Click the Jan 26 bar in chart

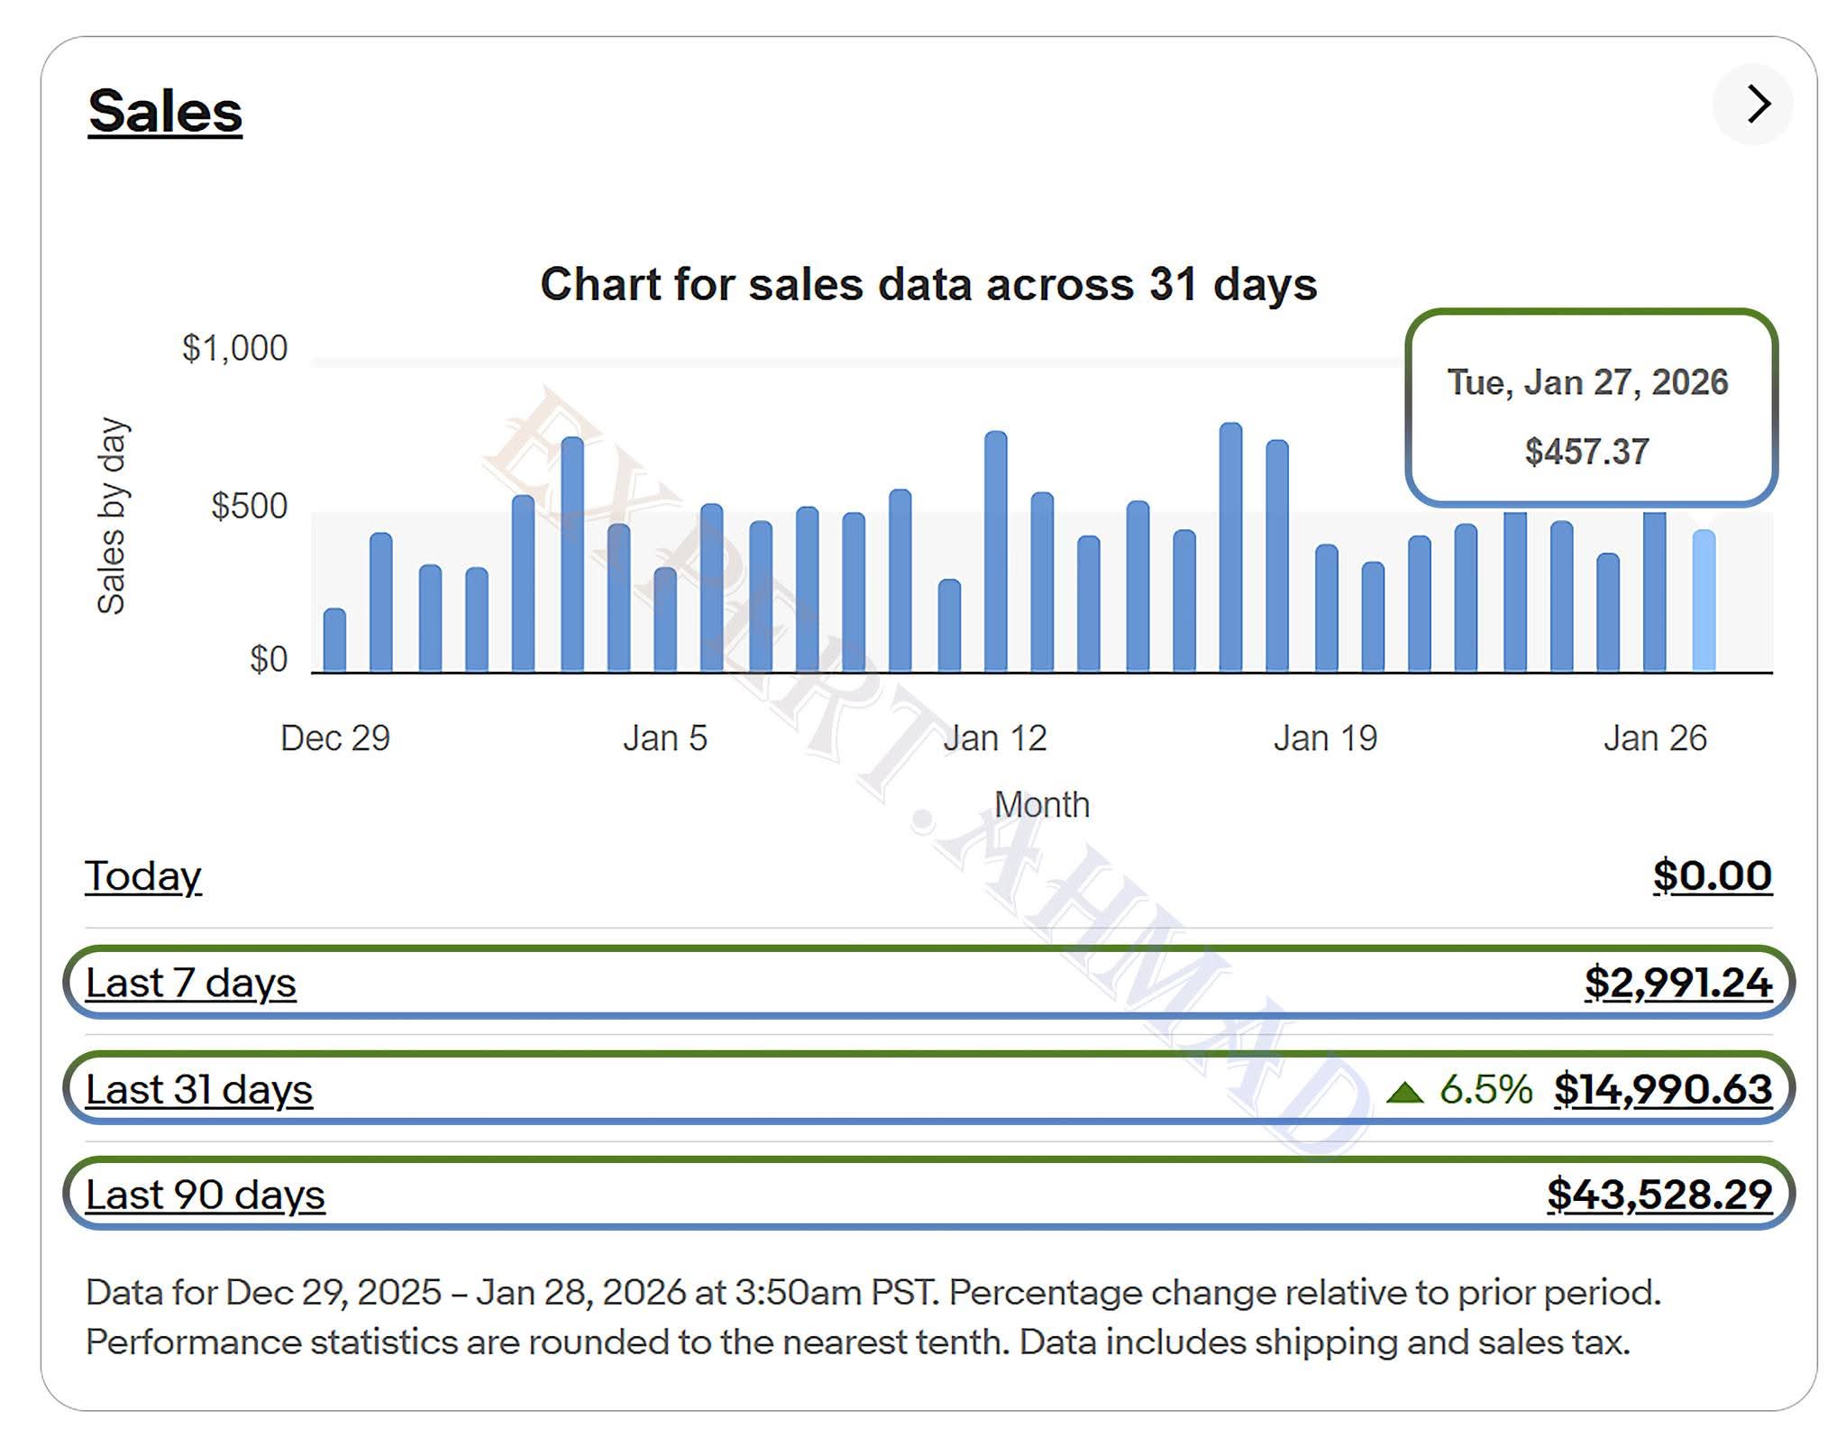coord(1654,593)
